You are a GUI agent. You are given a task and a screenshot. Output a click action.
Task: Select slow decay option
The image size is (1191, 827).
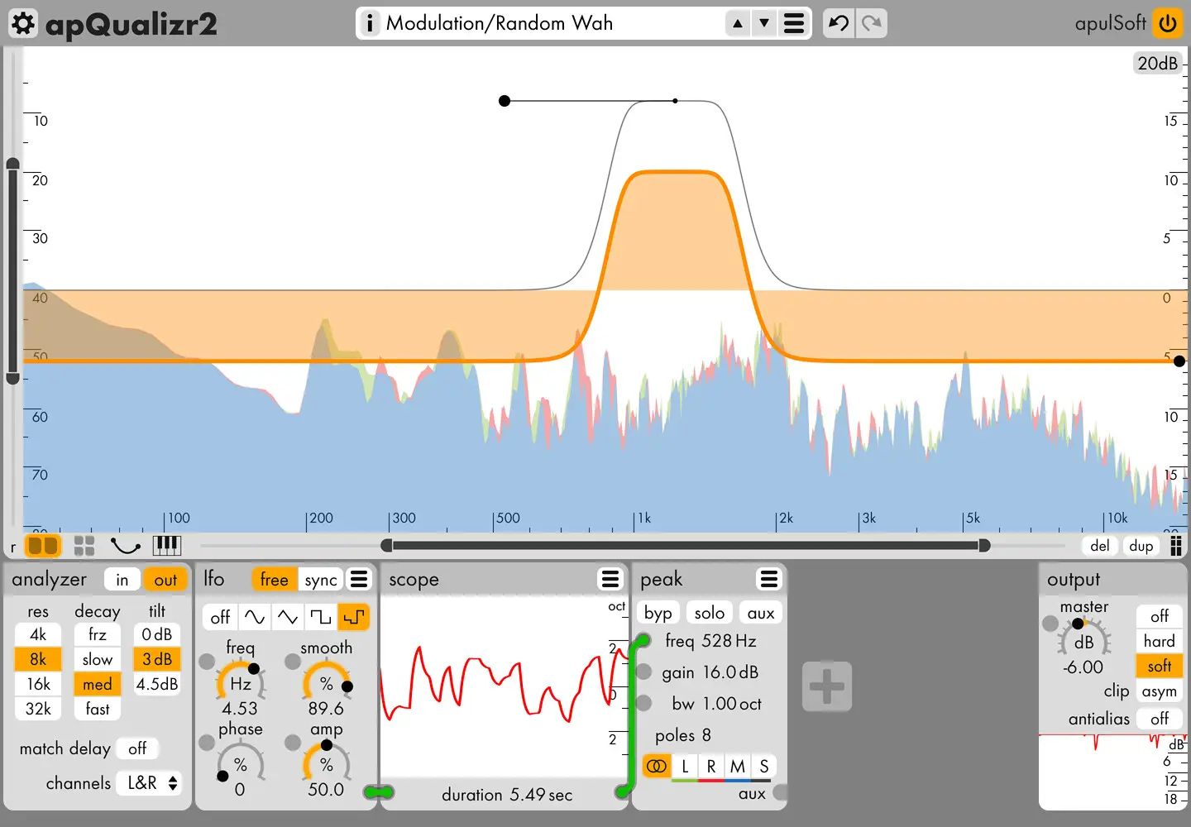click(x=98, y=659)
